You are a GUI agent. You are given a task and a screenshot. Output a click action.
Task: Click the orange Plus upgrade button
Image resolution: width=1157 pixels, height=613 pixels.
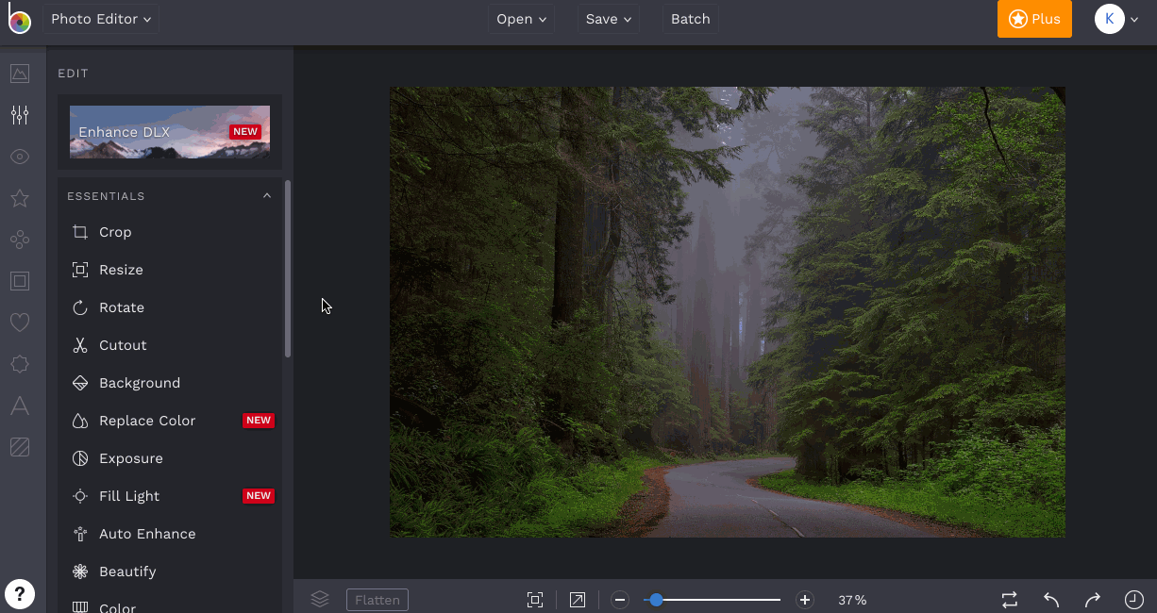[x=1034, y=19]
